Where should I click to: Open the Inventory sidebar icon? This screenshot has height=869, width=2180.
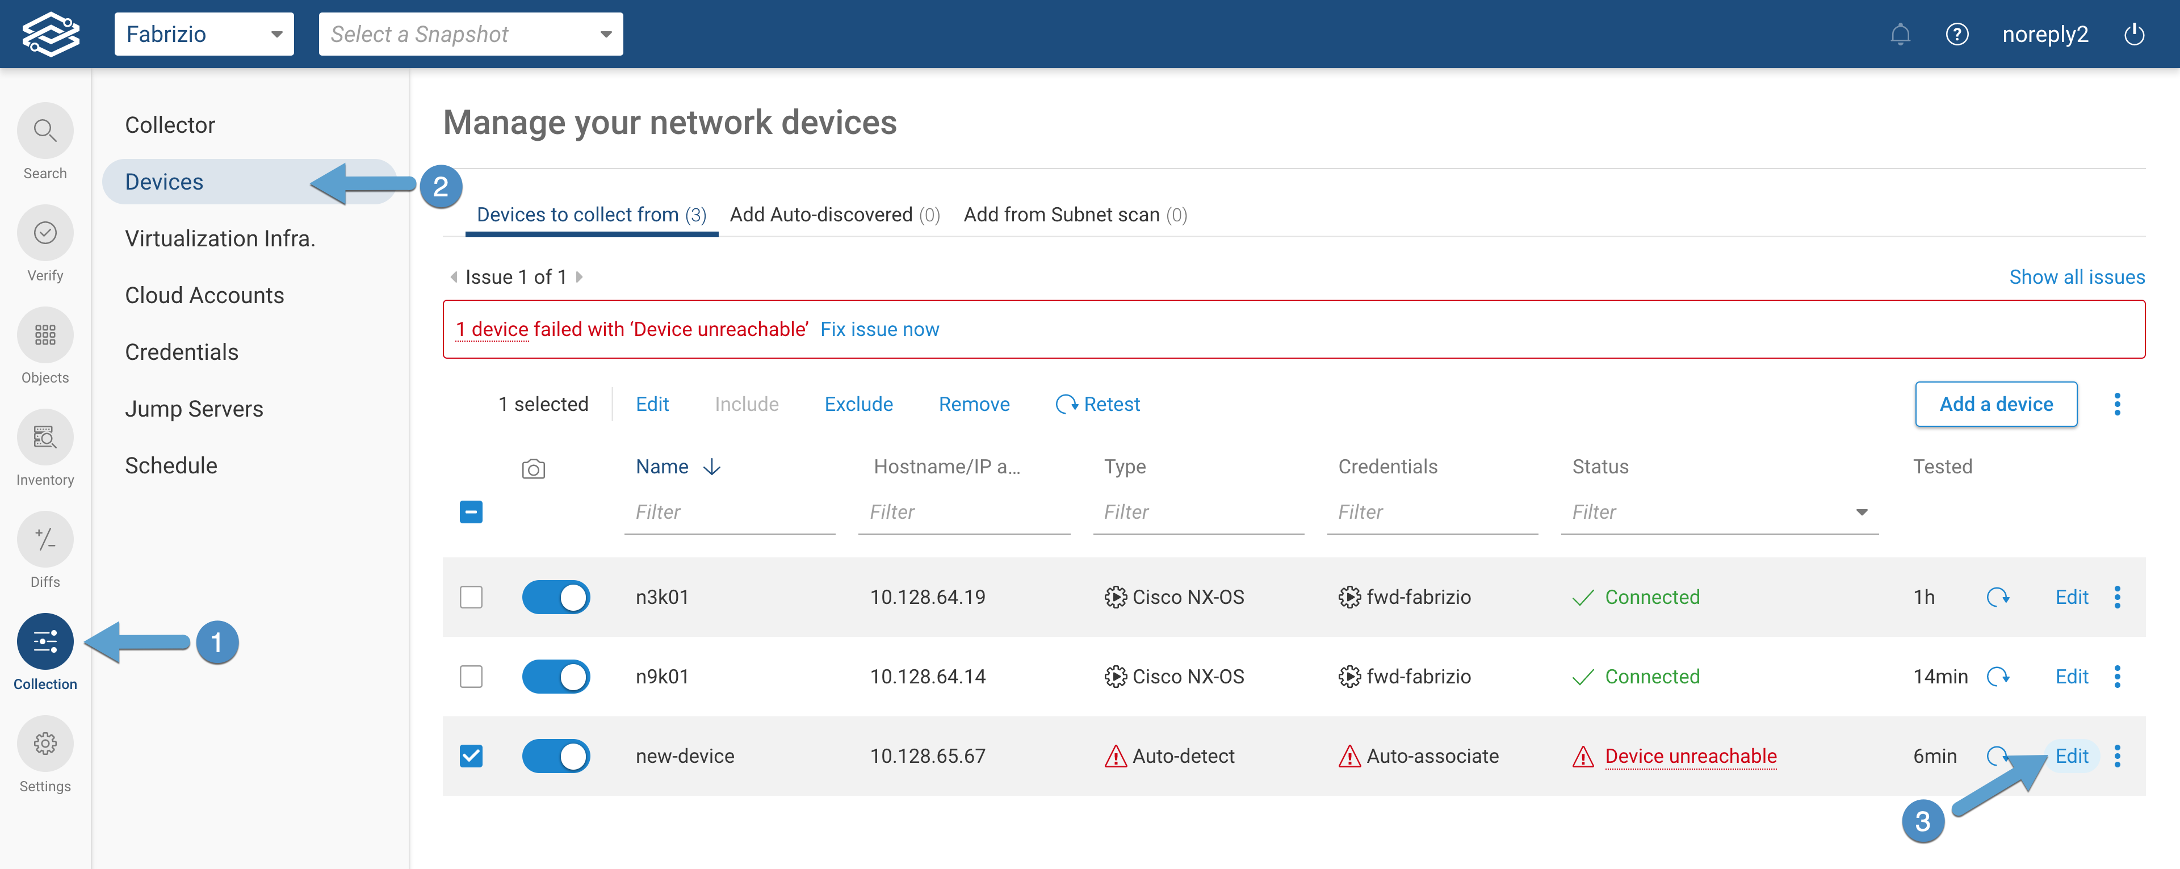pyautogui.click(x=45, y=438)
